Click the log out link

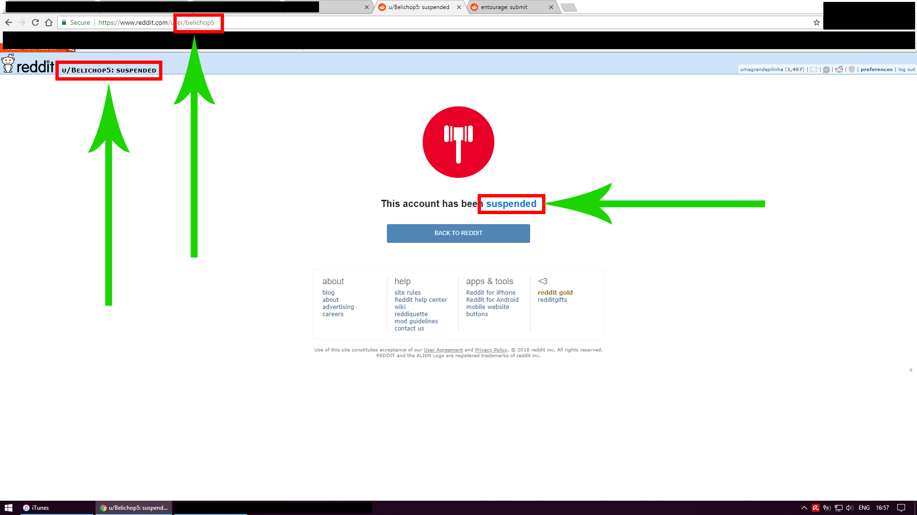tap(906, 70)
